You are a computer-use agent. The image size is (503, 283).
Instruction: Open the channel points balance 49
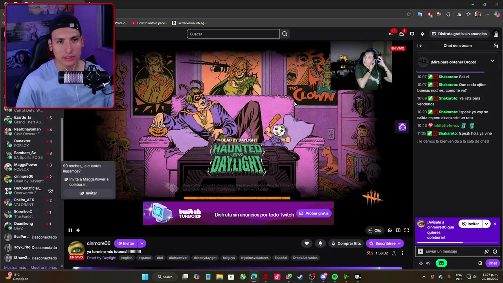[425, 263]
